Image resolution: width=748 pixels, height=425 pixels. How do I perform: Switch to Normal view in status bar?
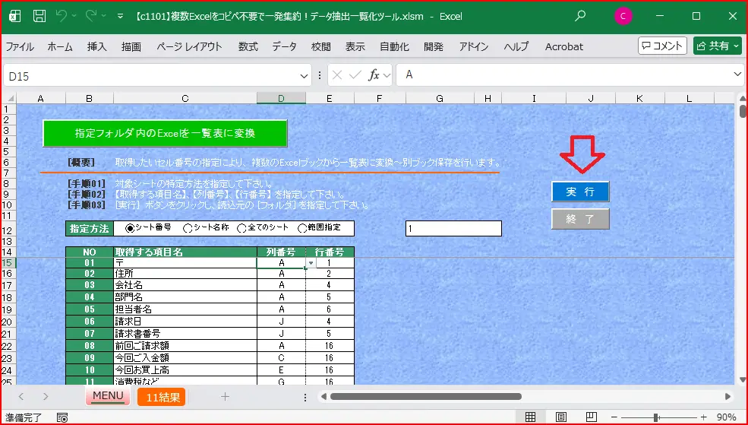(531, 417)
